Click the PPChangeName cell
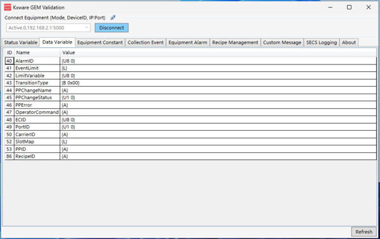380x239 pixels. coord(37,90)
